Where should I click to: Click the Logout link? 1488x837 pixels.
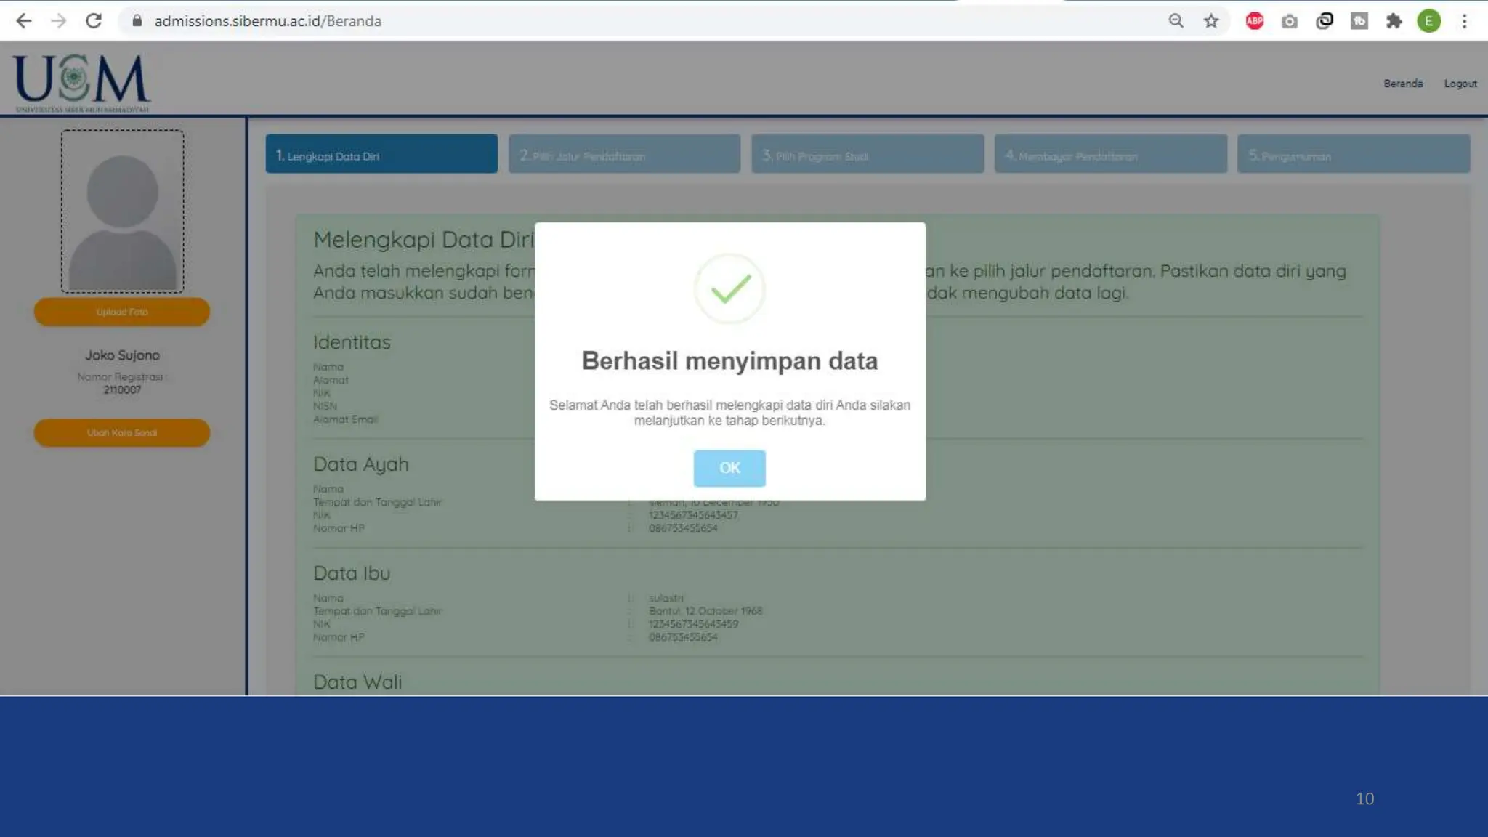[1460, 84]
